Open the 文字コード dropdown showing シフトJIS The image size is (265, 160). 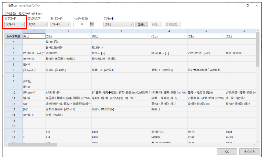[x=14, y=24]
